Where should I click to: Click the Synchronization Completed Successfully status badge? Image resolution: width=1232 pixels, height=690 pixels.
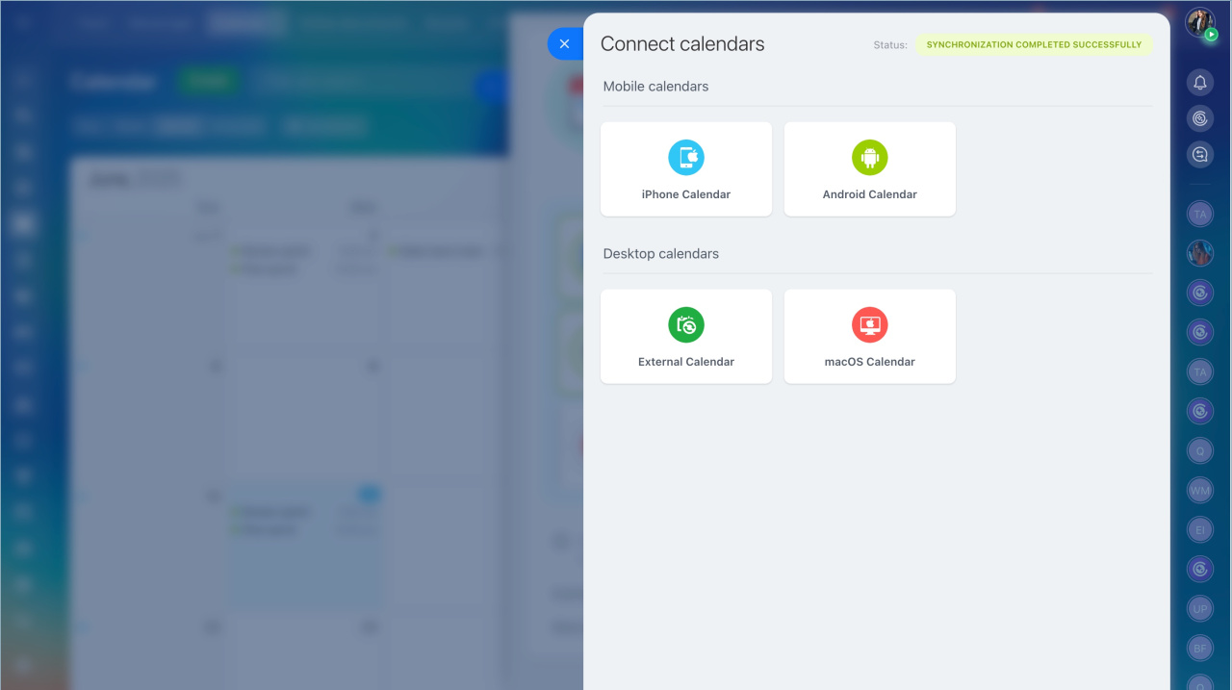point(1034,44)
